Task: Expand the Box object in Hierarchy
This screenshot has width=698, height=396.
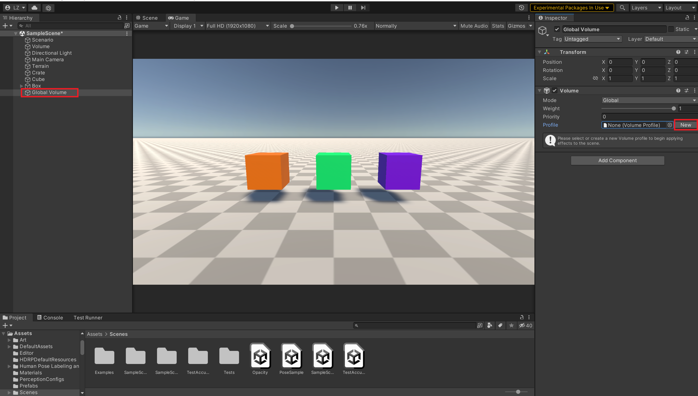Action: coord(22,86)
